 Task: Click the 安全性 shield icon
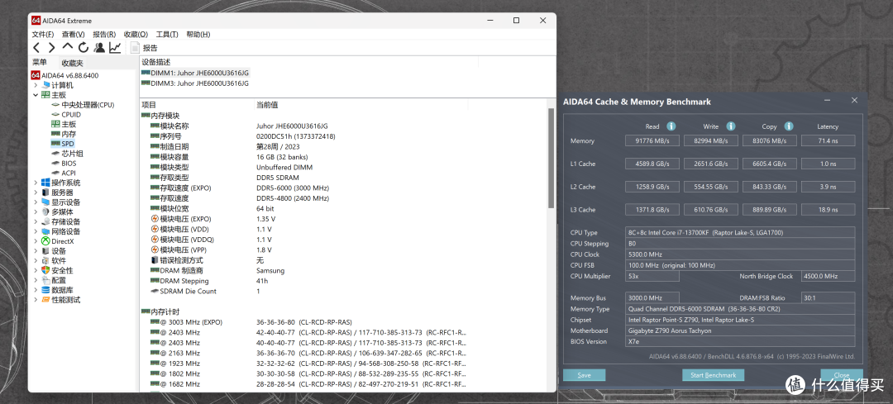(x=45, y=270)
